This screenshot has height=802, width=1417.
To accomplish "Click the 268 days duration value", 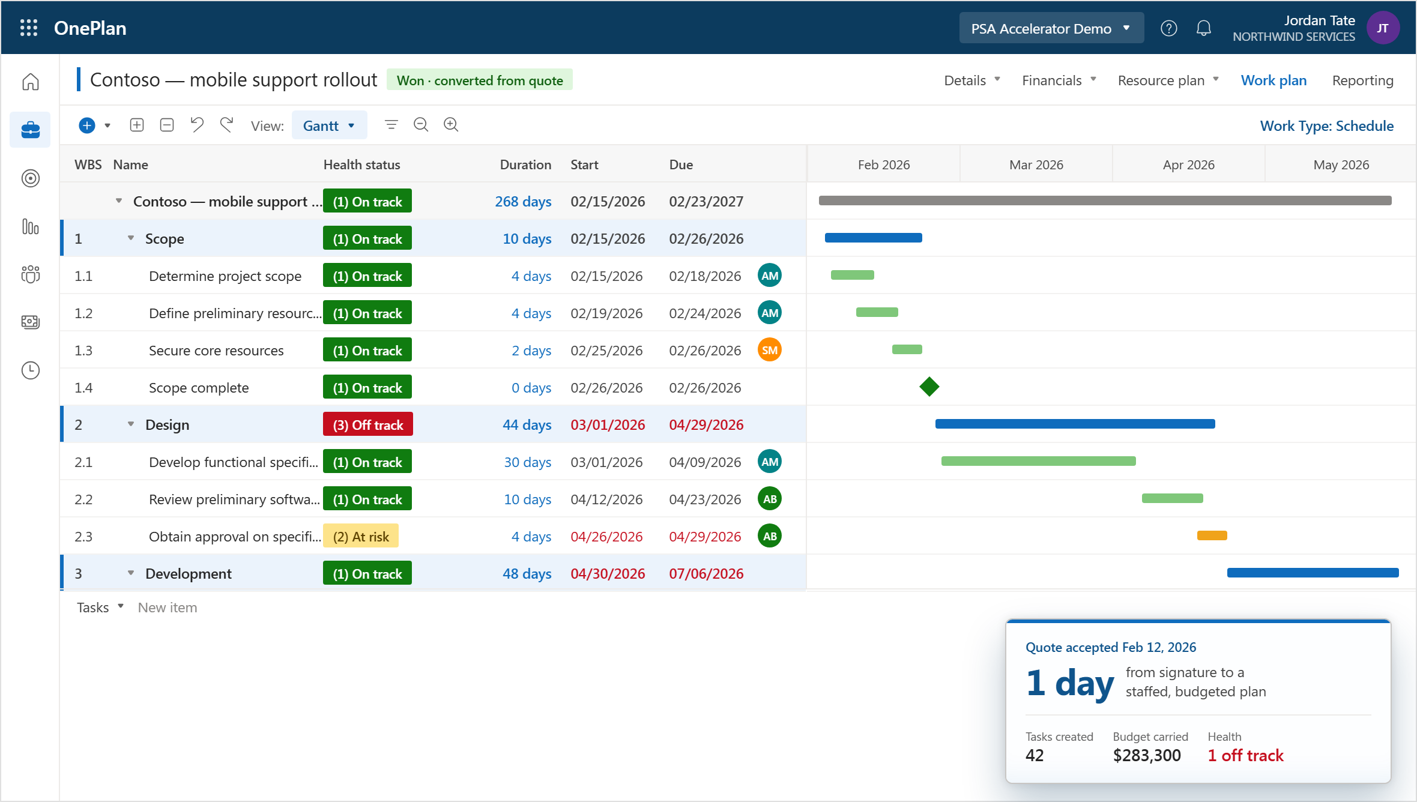I will [523, 201].
